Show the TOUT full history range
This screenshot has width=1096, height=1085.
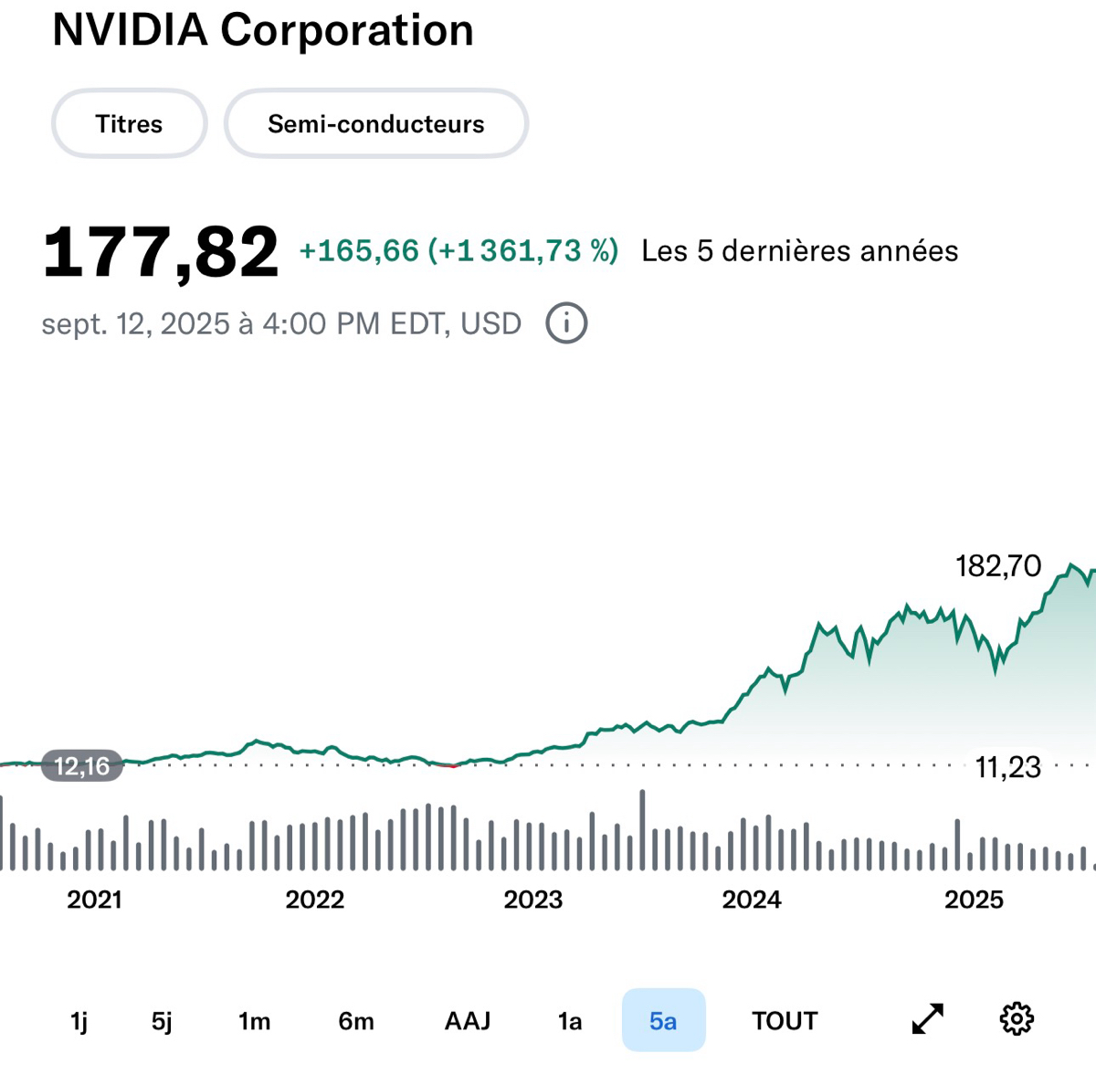(785, 1021)
